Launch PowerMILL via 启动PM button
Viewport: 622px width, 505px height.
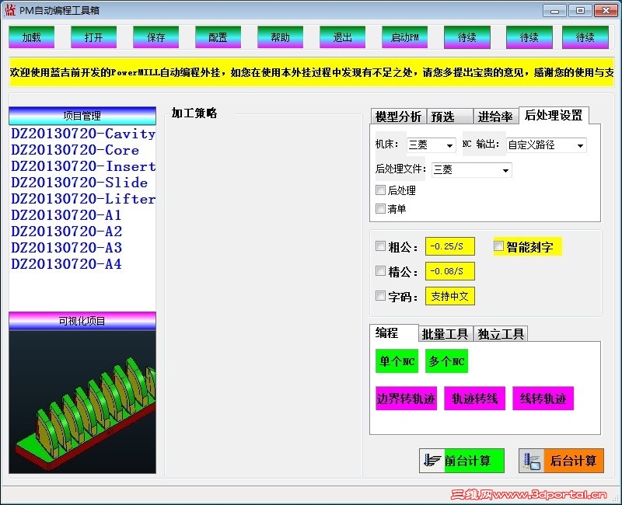(404, 37)
